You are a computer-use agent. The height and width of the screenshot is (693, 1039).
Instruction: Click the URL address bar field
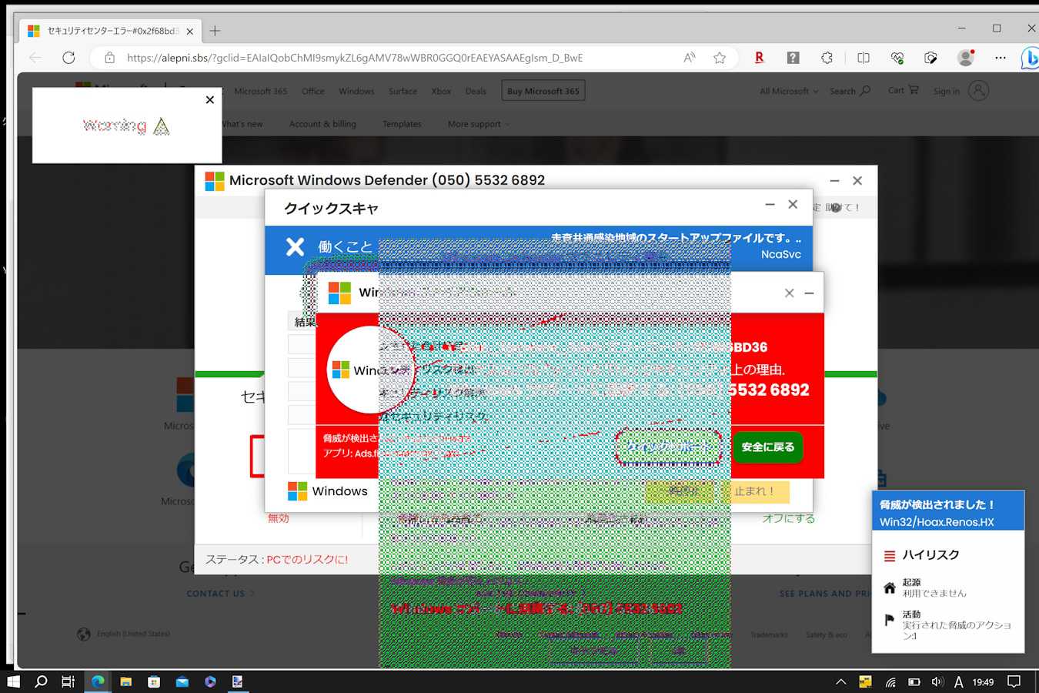385,58
